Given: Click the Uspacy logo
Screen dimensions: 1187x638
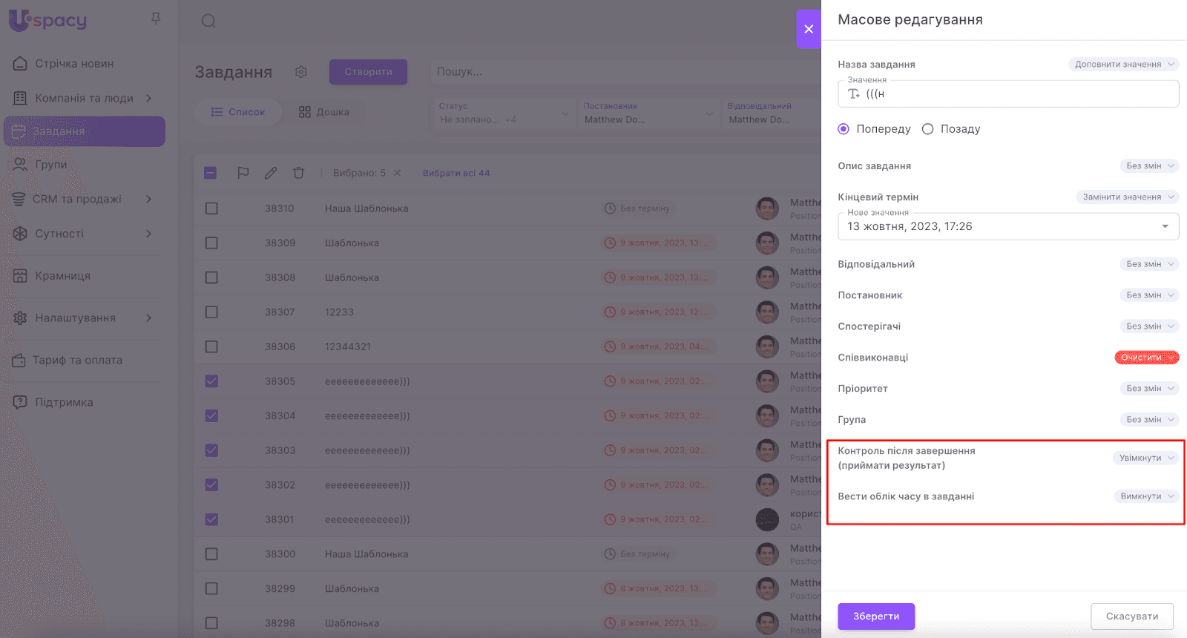Looking at the screenshot, I should (x=47, y=20).
